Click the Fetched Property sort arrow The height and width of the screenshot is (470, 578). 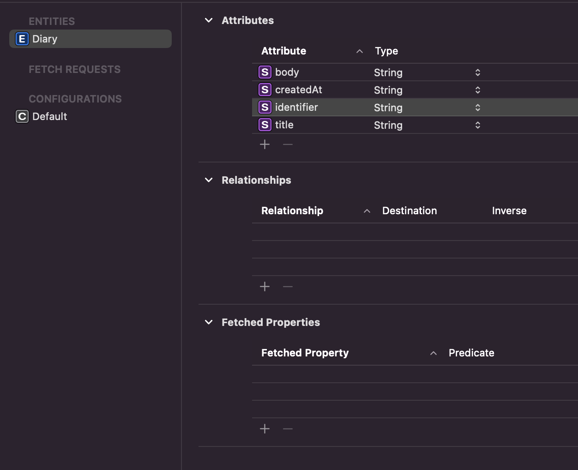coord(433,353)
